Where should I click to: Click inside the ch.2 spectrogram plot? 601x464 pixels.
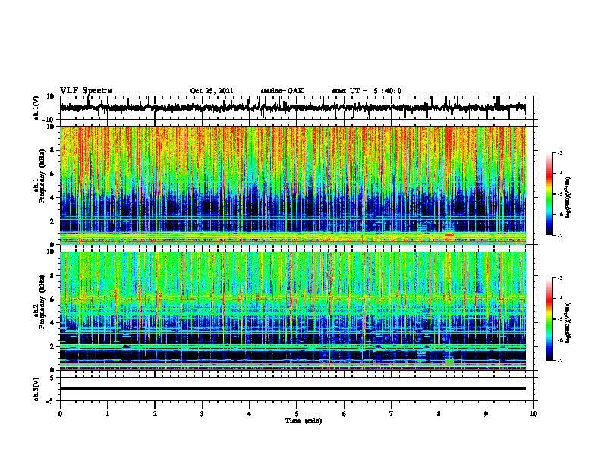click(292, 311)
